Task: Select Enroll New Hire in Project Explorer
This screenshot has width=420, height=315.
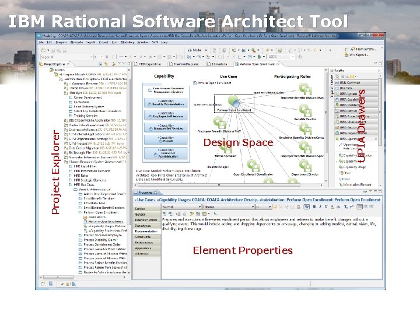Action: click(92, 203)
